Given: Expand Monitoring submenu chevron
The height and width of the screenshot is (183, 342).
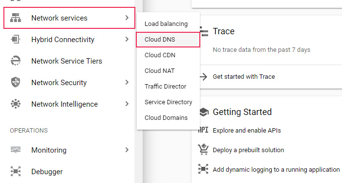Looking at the screenshot, I should pos(127,150).
